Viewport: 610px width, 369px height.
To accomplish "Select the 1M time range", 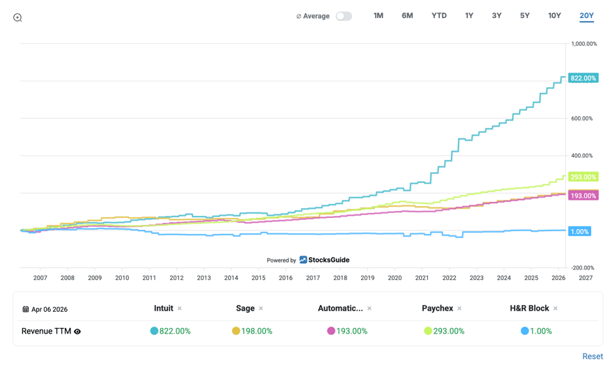I will point(379,15).
